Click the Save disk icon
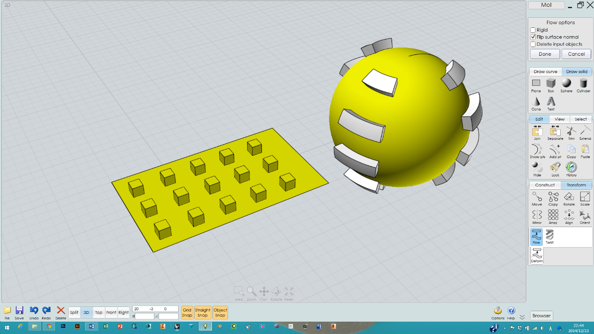Image resolution: width=594 pixels, height=334 pixels. tap(19, 313)
